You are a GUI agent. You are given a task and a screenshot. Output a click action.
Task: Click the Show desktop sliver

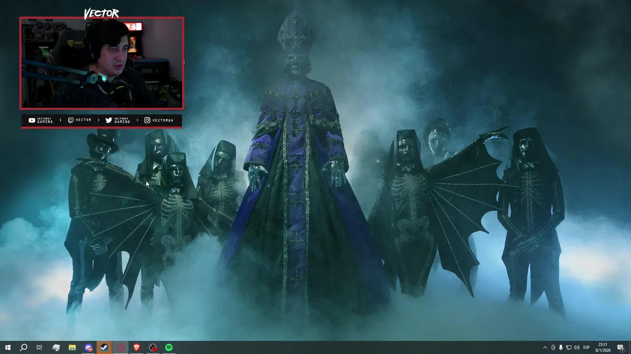click(x=630, y=348)
